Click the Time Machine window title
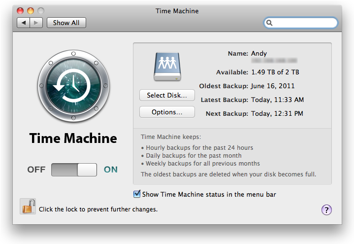 [177, 11]
